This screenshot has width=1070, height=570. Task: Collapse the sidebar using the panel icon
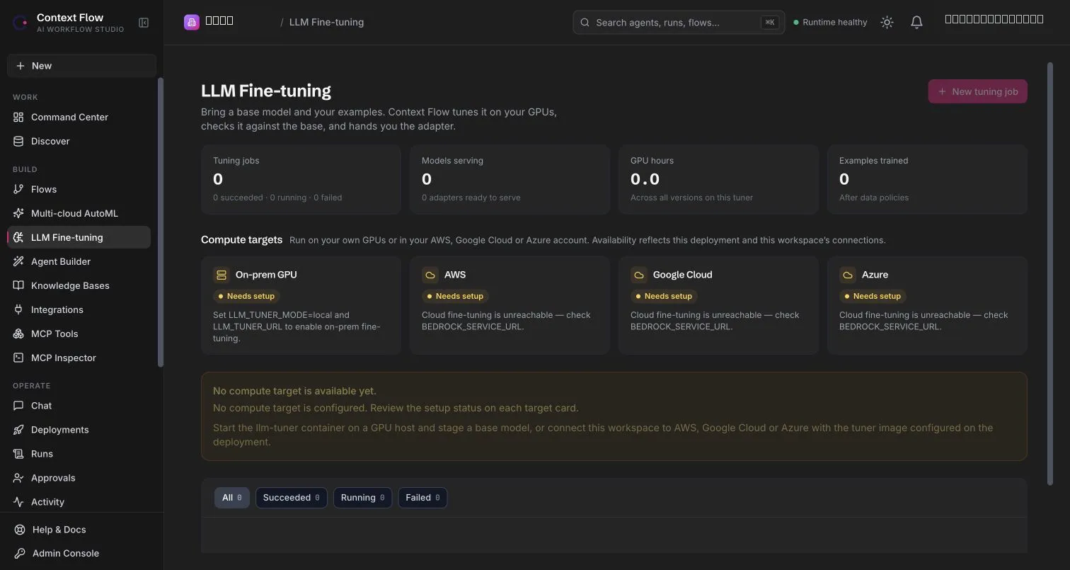144,23
